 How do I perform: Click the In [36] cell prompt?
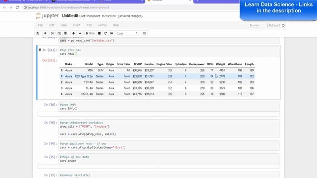[51, 104]
